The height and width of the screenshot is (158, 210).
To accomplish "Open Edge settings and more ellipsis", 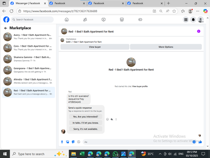I will pyautogui.click(x=198, y=11).
